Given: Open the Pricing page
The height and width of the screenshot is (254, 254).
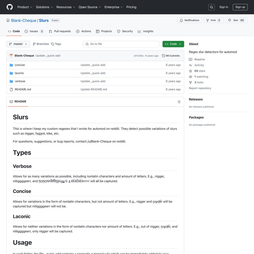Looking at the screenshot, I should (131, 7).
